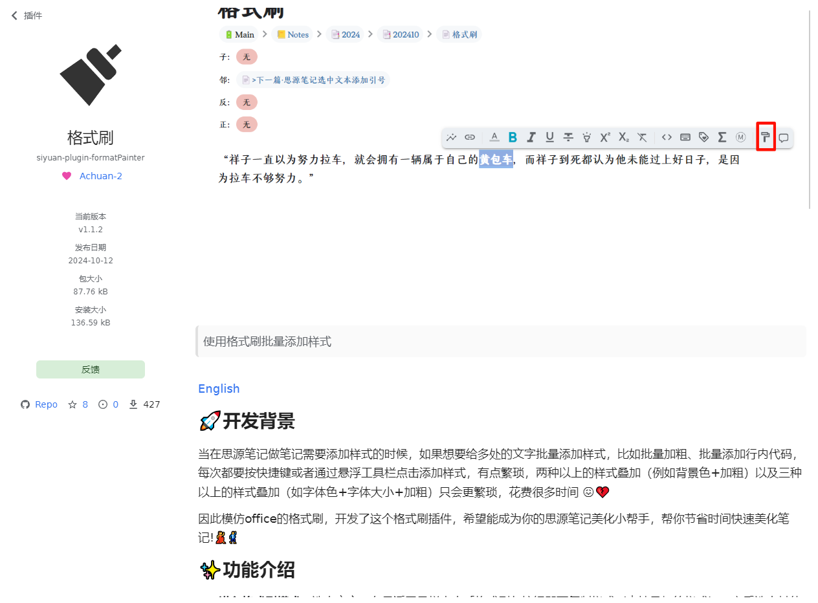Insert inline math sigma icon

tap(722, 137)
